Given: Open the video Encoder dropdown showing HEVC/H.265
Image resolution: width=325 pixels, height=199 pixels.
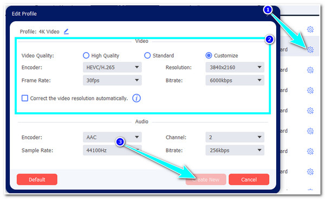Looking at the screenshot, I should click(x=112, y=67).
